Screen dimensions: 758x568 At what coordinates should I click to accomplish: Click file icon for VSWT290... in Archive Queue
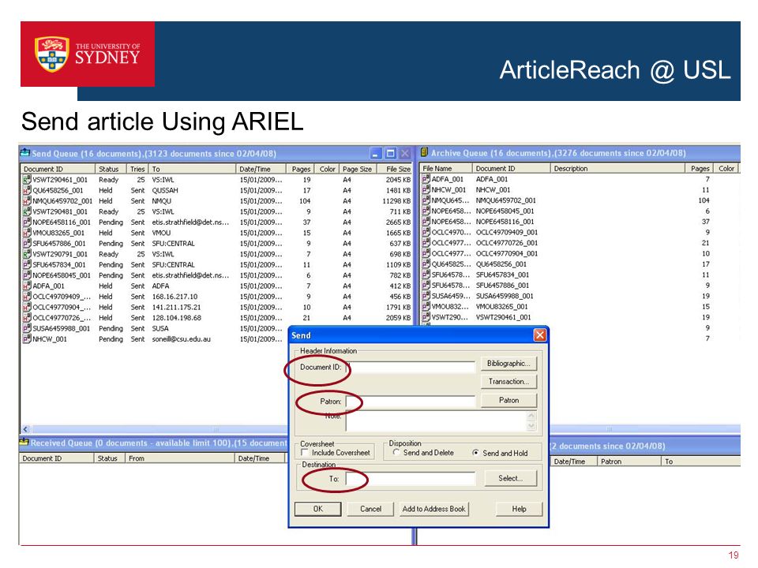(426, 317)
